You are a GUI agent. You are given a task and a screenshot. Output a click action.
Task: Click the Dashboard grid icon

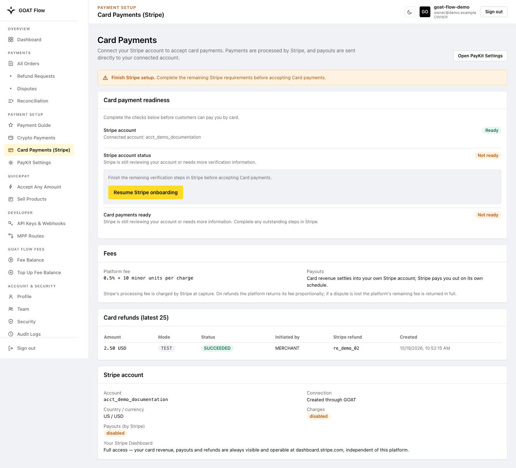(11, 39)
